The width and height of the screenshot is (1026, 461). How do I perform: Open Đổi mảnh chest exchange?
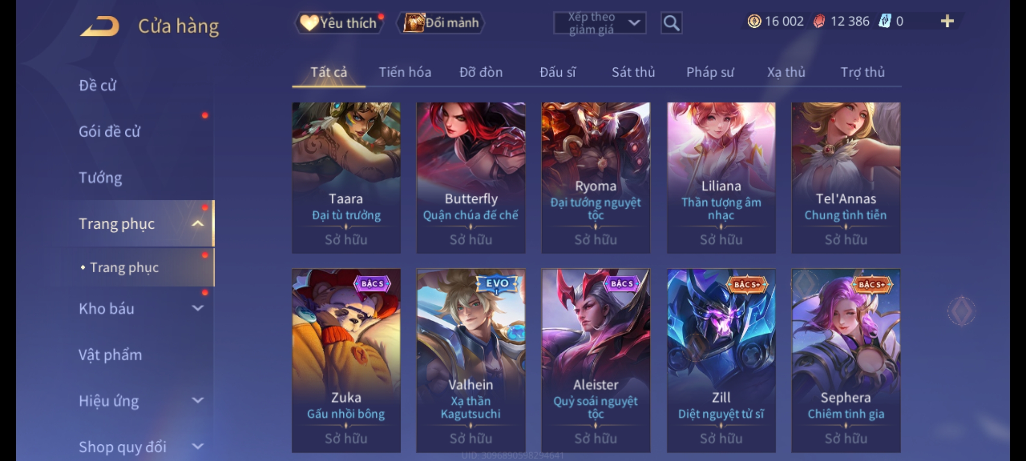(441, 23)
